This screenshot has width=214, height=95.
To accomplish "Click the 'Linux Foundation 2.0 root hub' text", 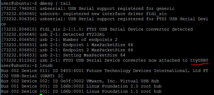I will [x=124, y=86].
